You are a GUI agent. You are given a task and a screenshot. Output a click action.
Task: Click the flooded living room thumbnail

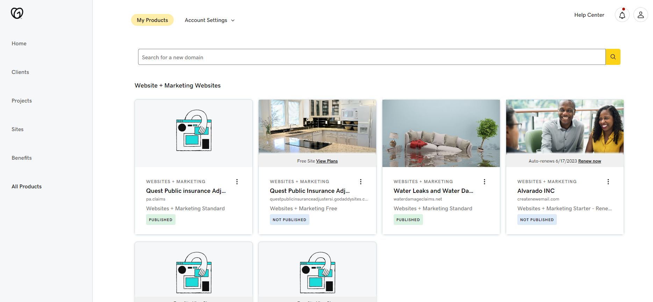[441, 133]
